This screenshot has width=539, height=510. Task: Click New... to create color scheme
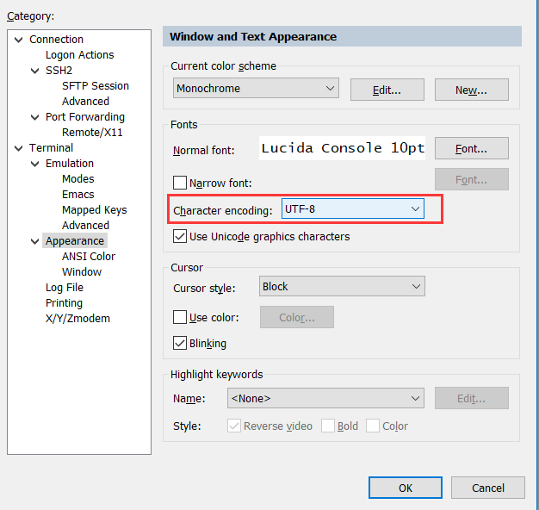pos(471,90)
